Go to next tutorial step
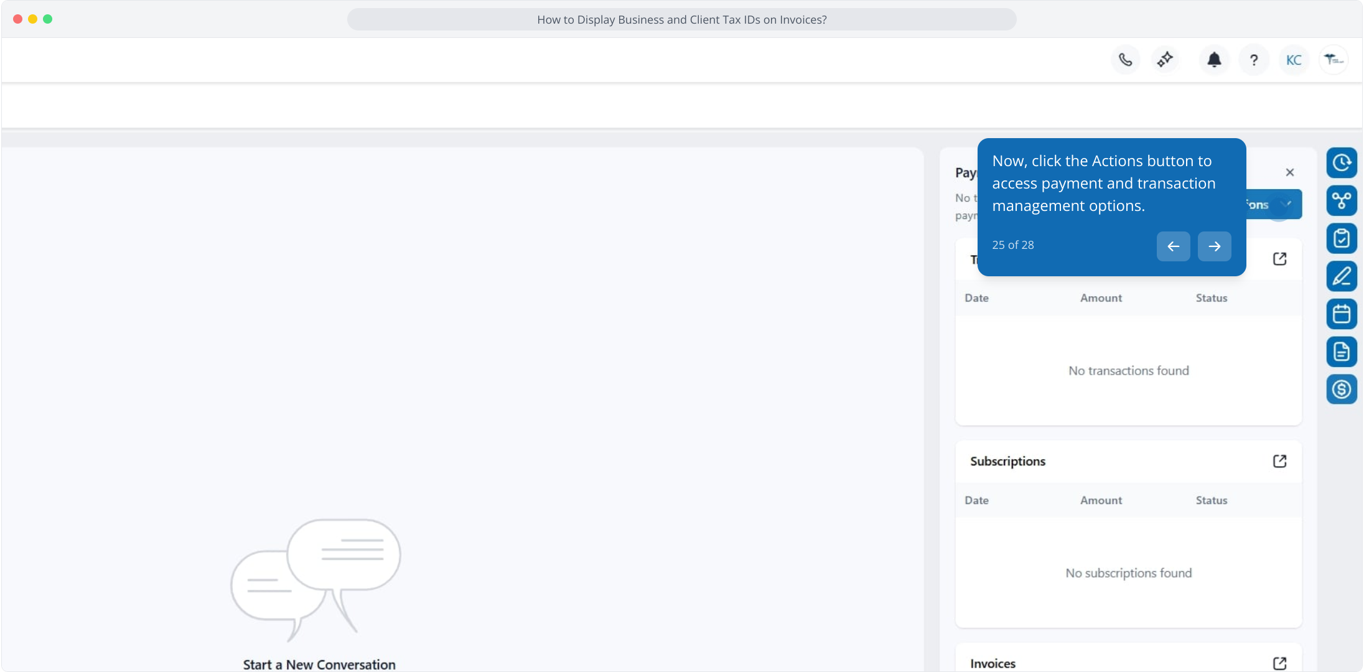Viewport: 1364px width, 672px height. click(1214, 246)
